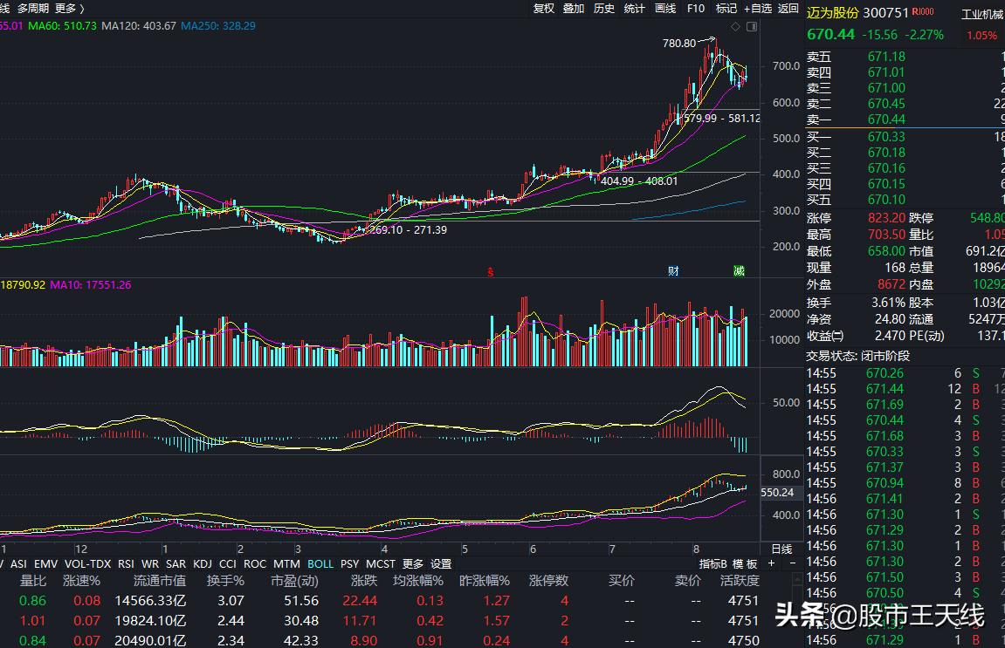Click the 买一 price 670.33
Image resolution: width=1005 pixels, height=648 pixels.
tap(886, 137)
